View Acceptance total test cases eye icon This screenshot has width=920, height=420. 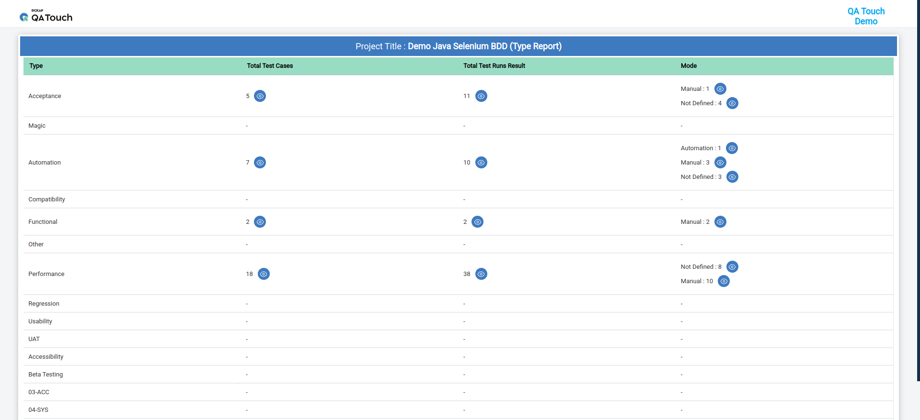click(x=260, y=96)
